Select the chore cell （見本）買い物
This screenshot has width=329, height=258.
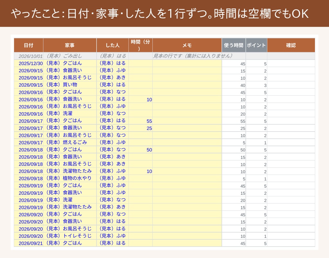coord(70,85)
